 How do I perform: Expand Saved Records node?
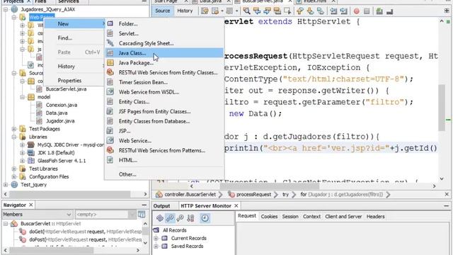(x=156, y=246)
